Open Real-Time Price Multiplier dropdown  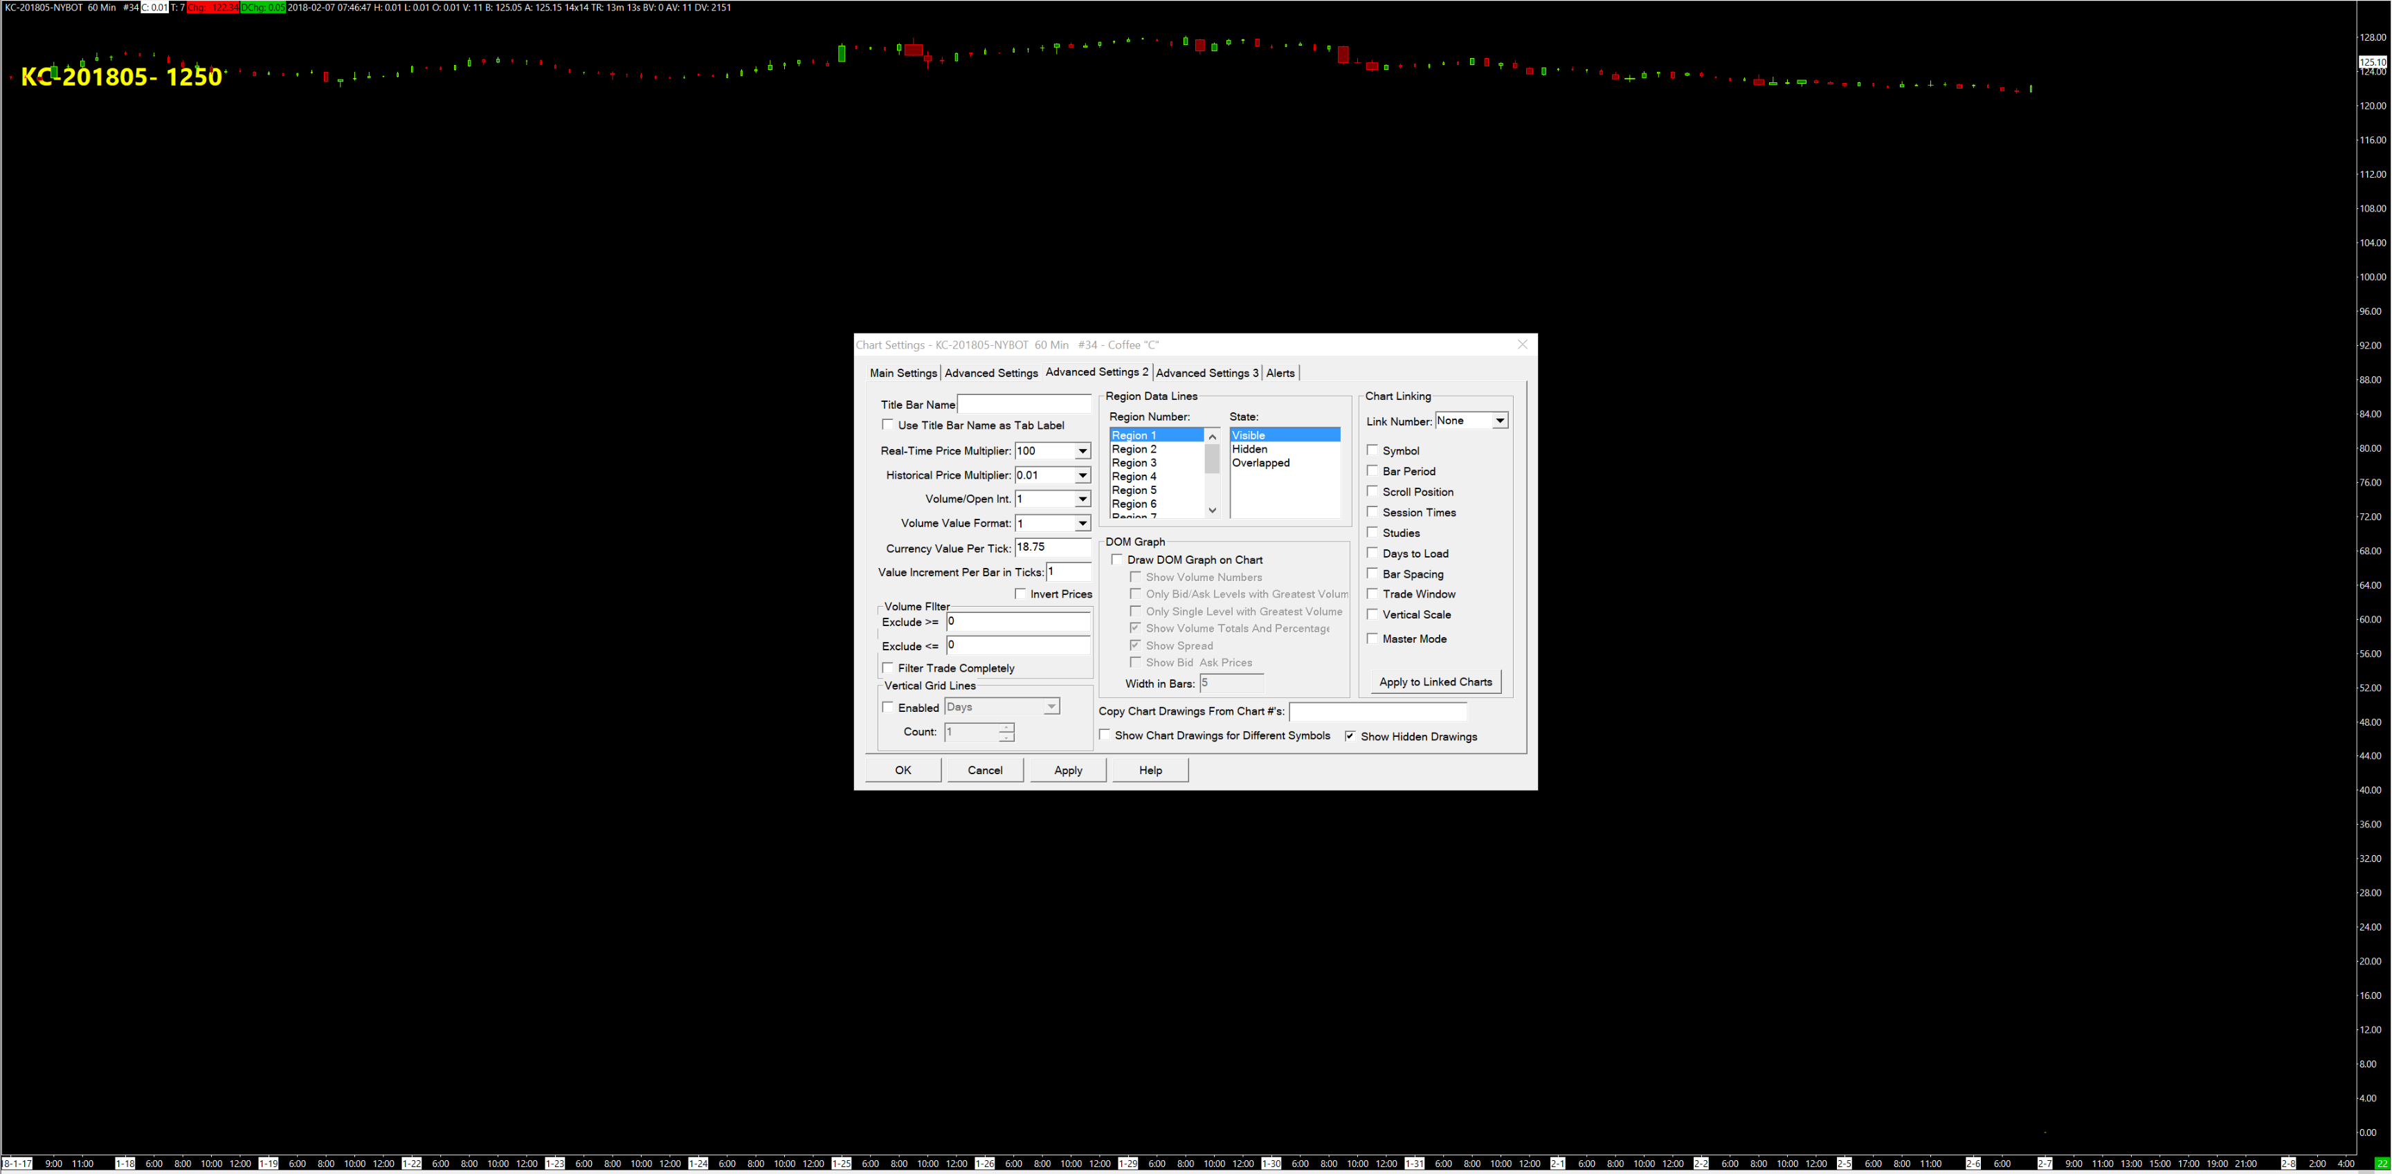(x=1082, y=451)
